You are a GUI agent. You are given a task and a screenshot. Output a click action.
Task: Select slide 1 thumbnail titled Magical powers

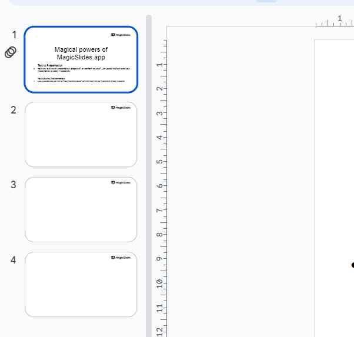coord(81,59)
